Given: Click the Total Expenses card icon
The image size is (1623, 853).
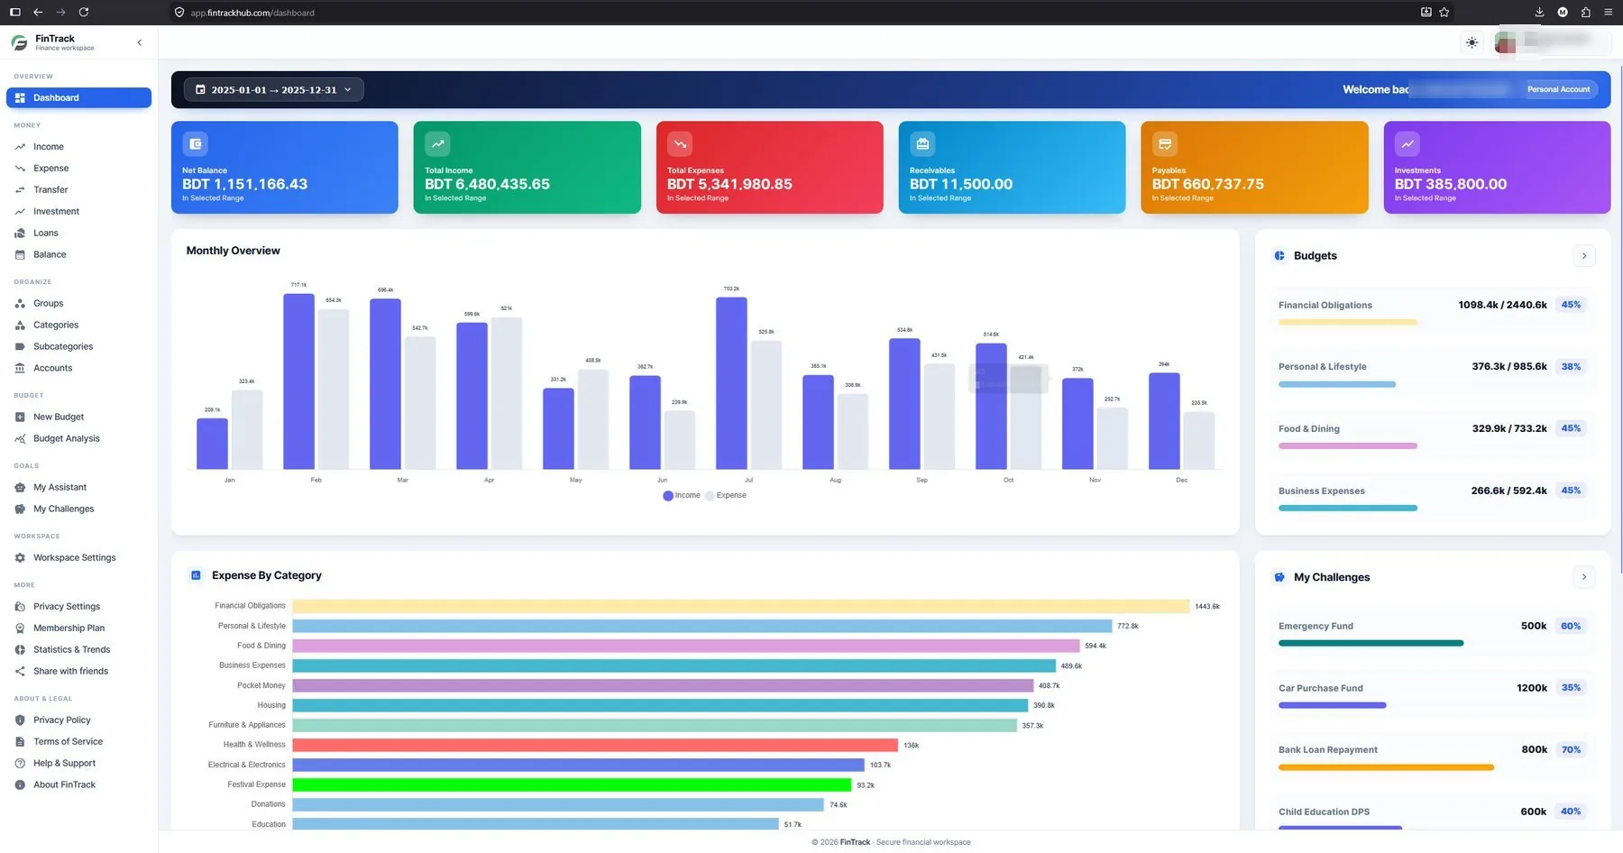Looking at the screenshot, I should pos(680,143).
